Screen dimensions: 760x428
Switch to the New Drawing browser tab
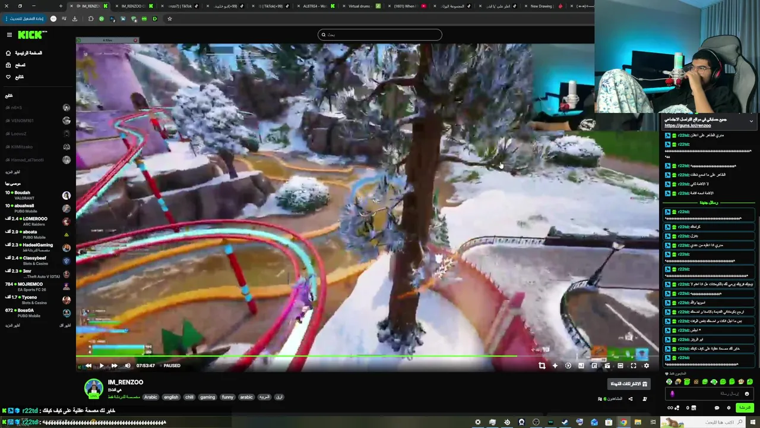click(544, 6)
